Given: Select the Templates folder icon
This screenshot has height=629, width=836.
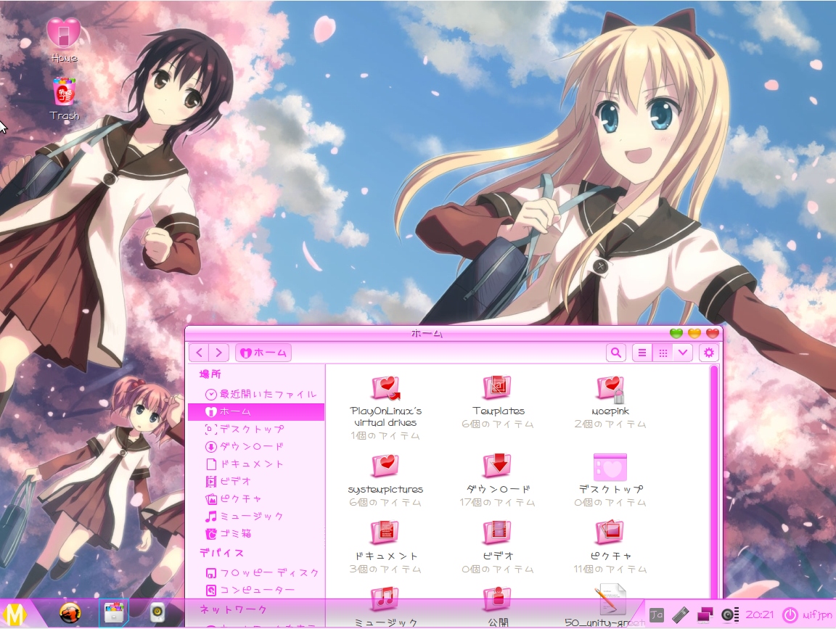Looking at the screenshot, I should [x=497, y=387].
